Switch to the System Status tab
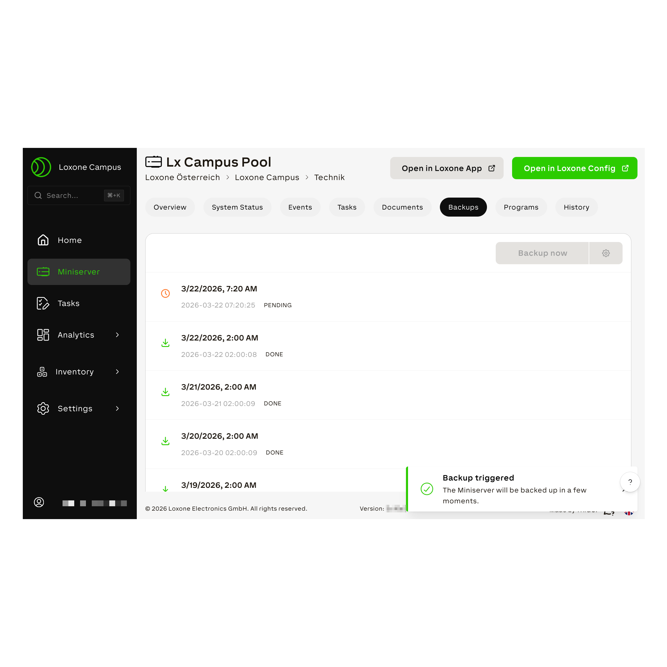 coord(237,207)
